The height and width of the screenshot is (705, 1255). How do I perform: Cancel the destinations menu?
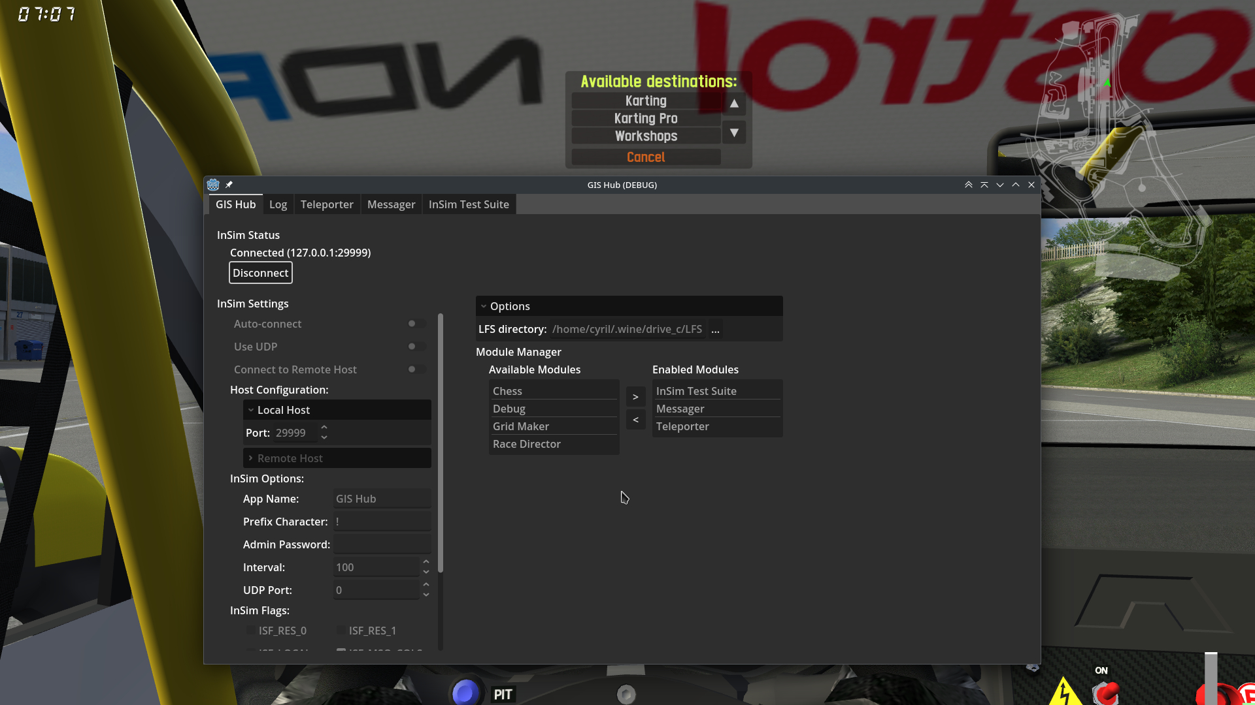coord(646,157)
